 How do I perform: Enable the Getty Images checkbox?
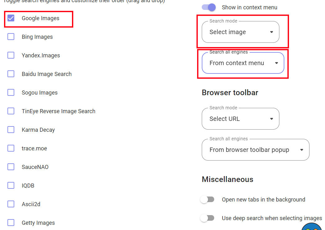(11, 223)
